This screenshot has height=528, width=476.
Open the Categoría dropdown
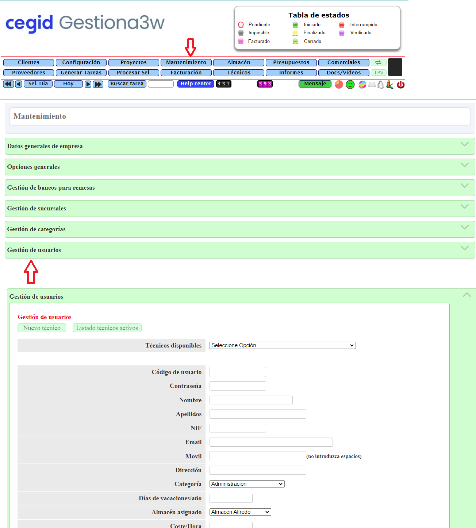(x=247, y=484)
